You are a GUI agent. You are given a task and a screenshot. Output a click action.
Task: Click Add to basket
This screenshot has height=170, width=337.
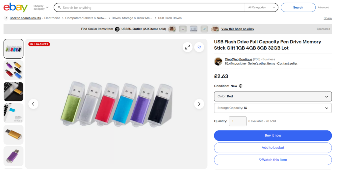(273, 148)
